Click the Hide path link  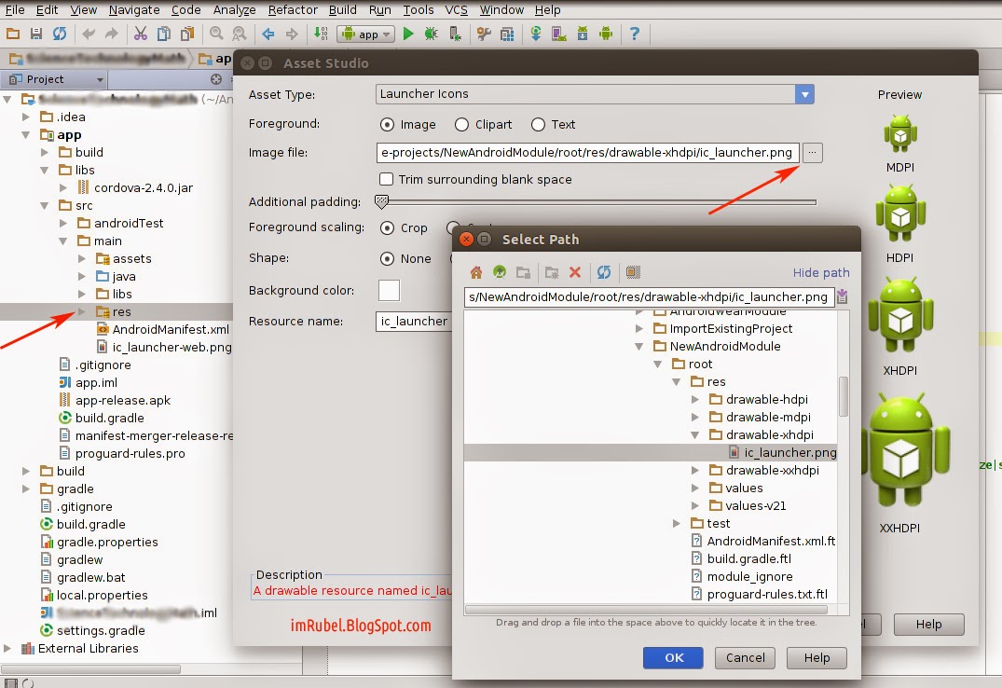tap(820, 272)
